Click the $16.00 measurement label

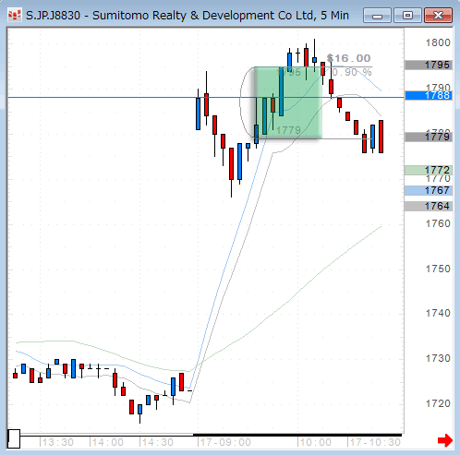pos(348,58)
